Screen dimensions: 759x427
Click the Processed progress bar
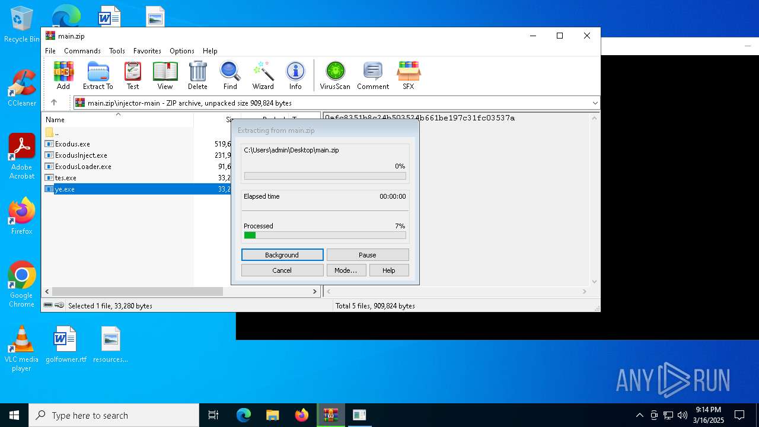click(325, 235)
